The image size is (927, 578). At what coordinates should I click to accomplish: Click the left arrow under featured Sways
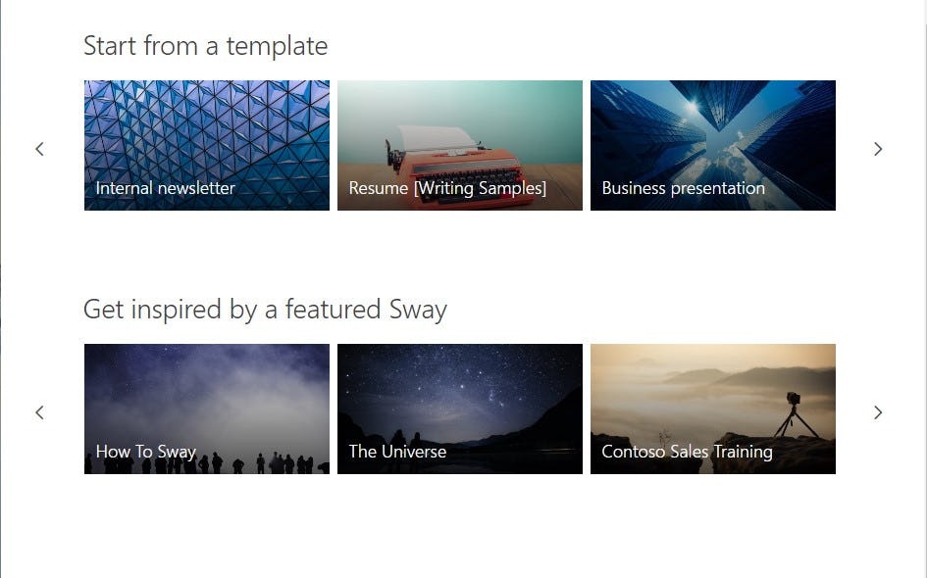click(x=39, y=412)
